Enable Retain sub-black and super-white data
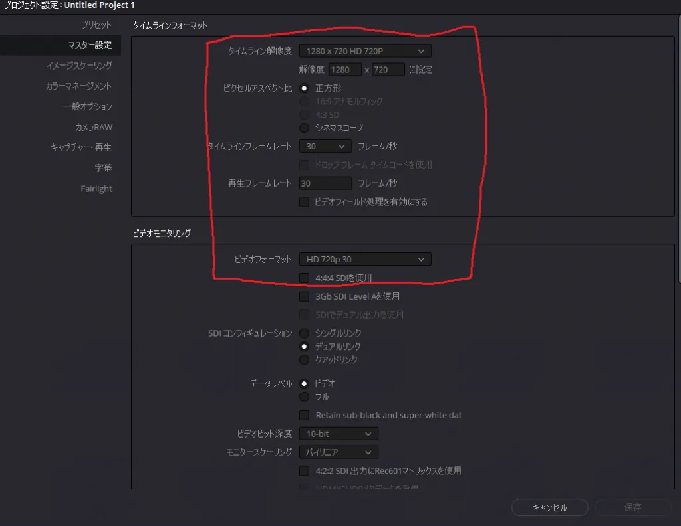The width and height of the screenshot is (681, 526). point(304,415)
